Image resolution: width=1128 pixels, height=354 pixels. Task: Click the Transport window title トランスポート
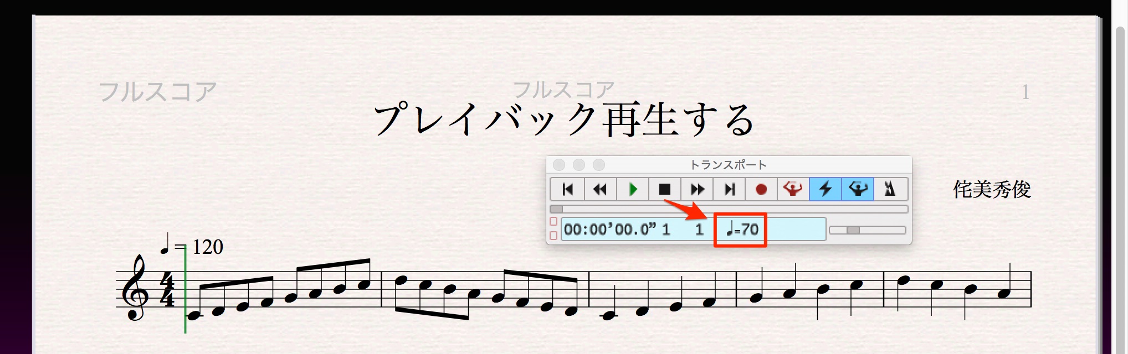coord(728,165)
